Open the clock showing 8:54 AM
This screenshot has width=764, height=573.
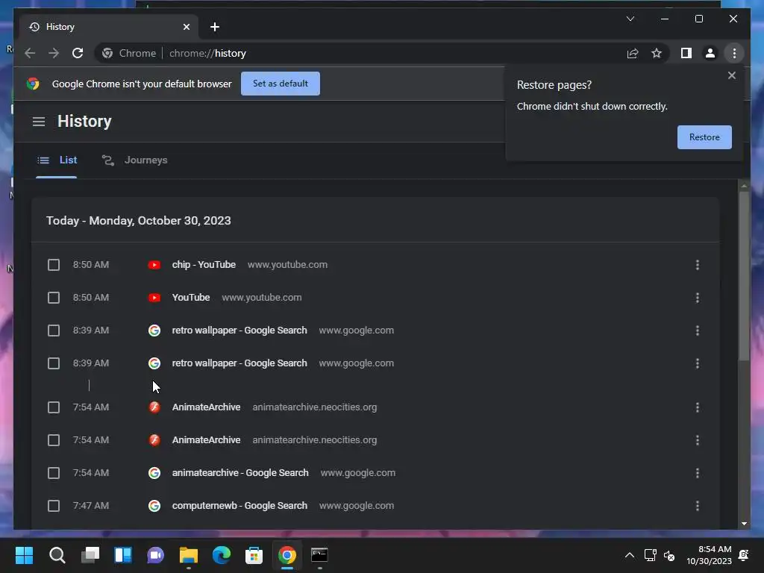pyautogui.click(x=709, y=555)
